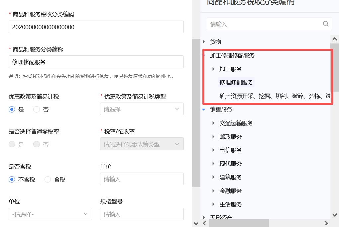The height and width of the screenshot is (227, 339).
Task: Expand the 邮政服务 node
Action: click(x=213, y=136)
